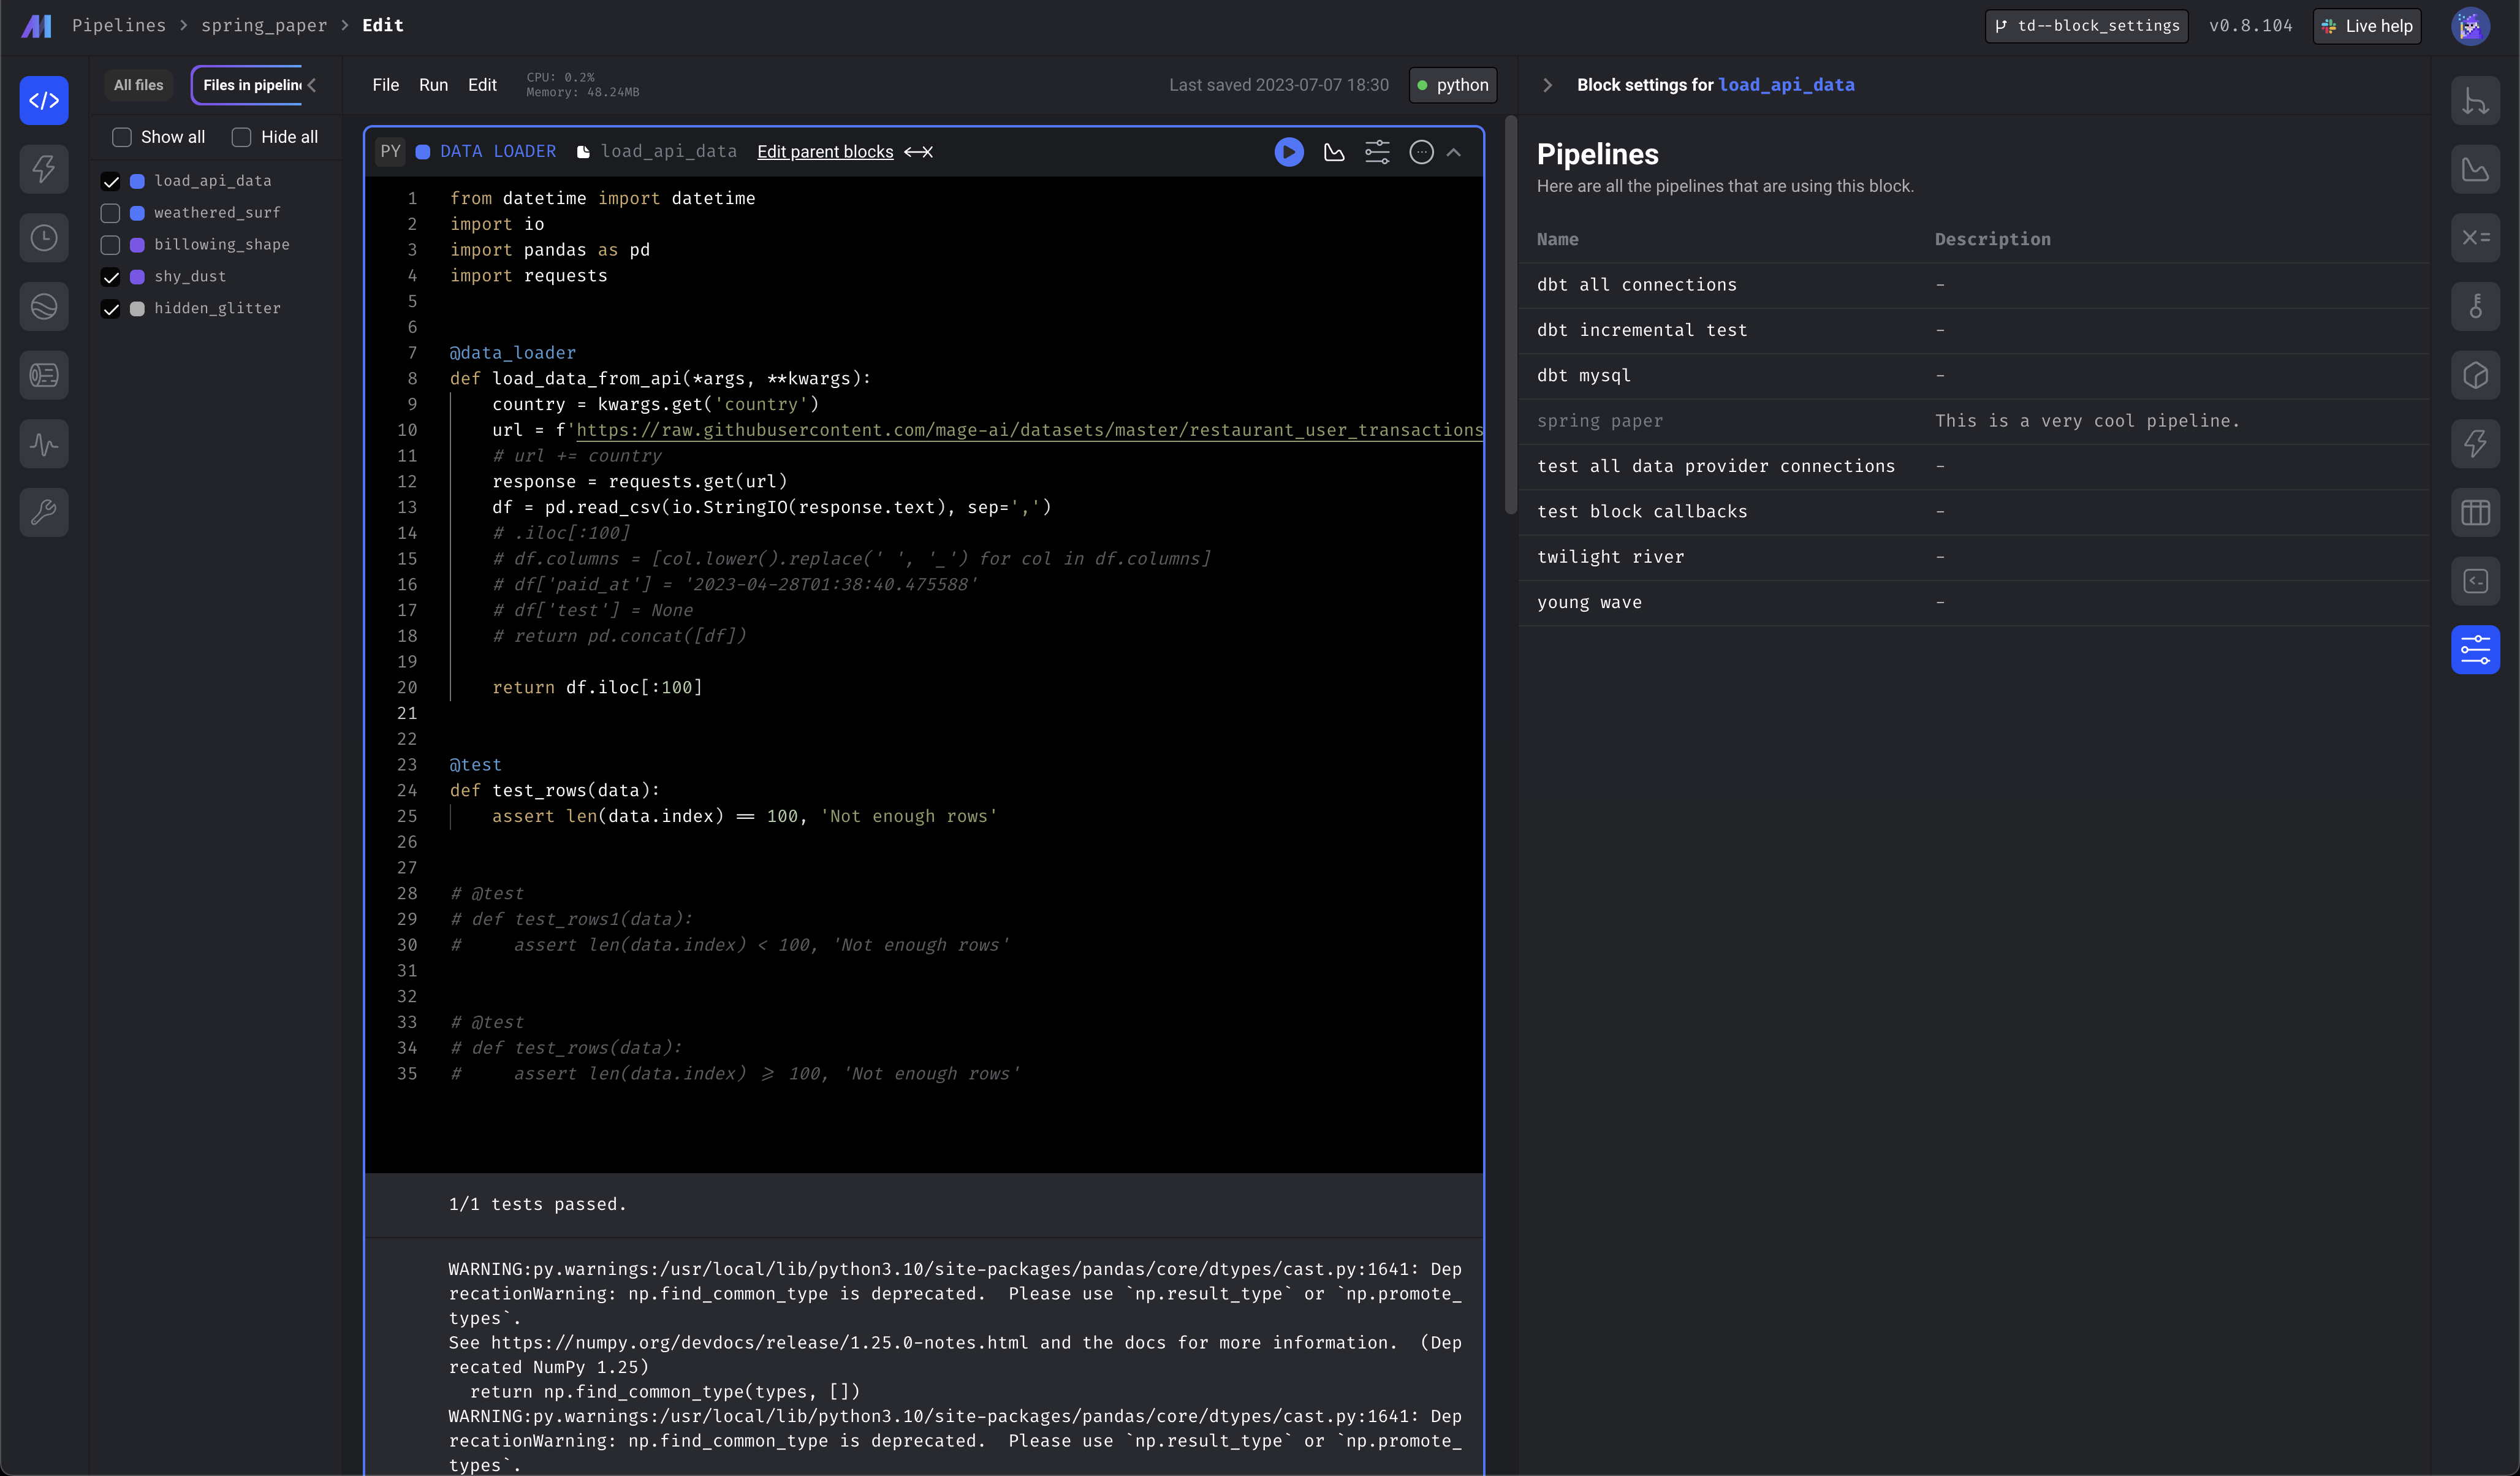Open the add-ons cube icon
This screenshot has width=2520, height=1476.
(2475, 375)
